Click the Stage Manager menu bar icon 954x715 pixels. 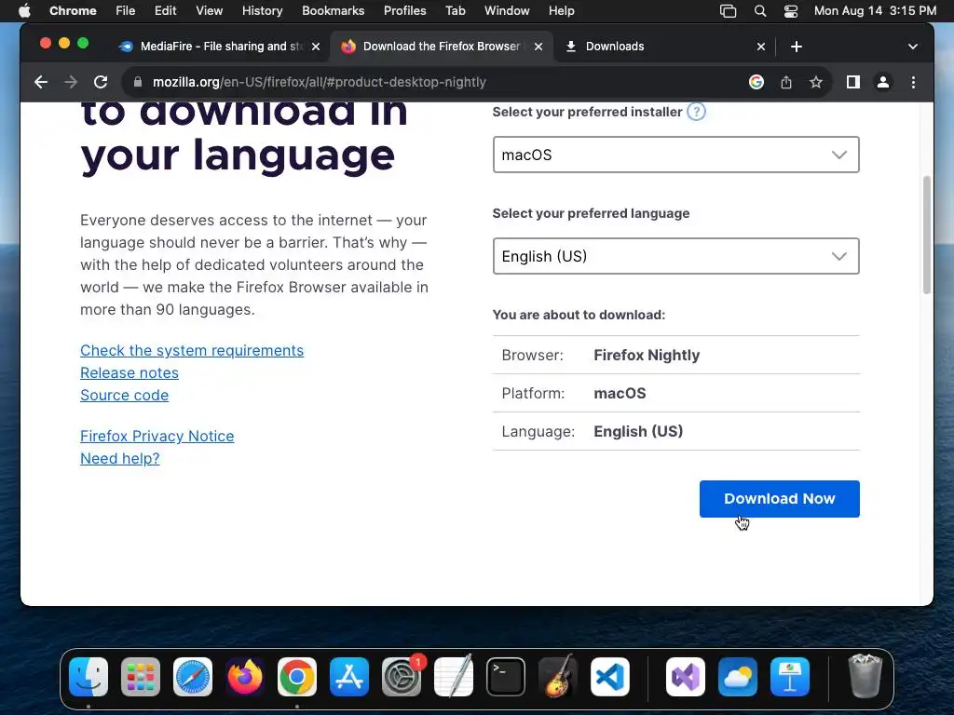coord(728,11)
